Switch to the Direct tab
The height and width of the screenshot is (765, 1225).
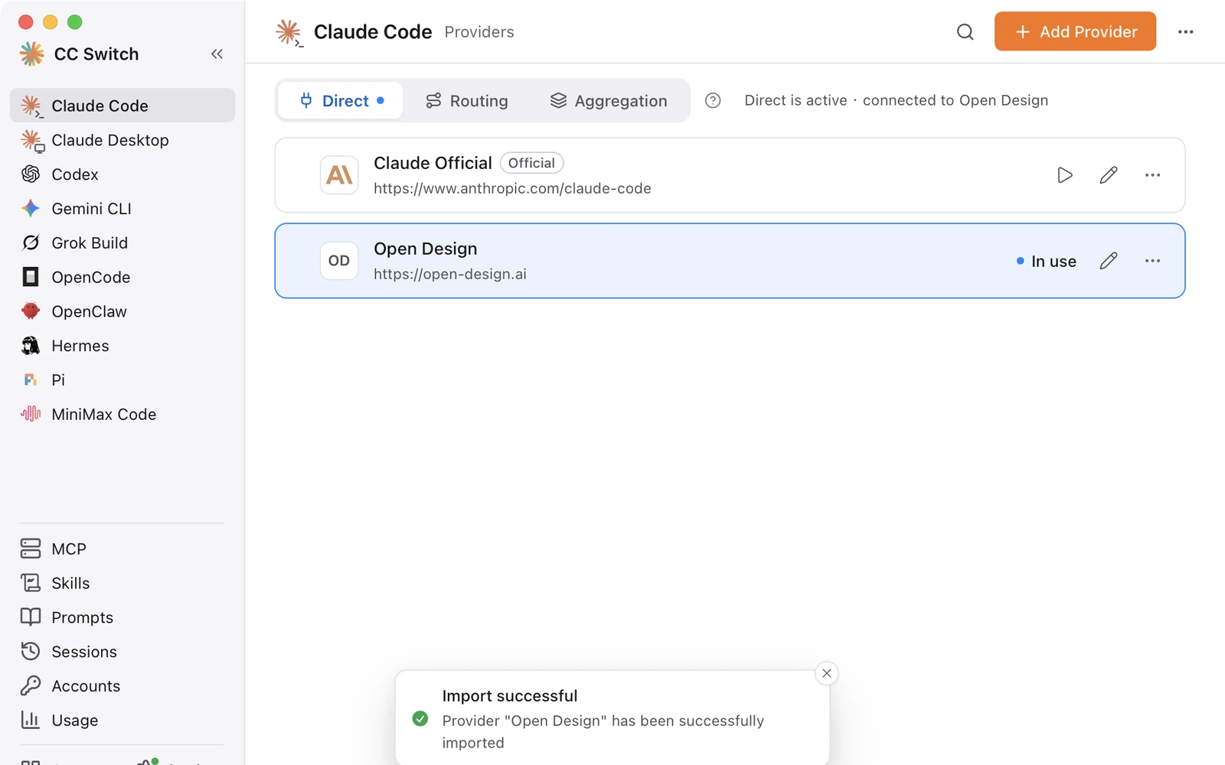click(x=341, y=101)
